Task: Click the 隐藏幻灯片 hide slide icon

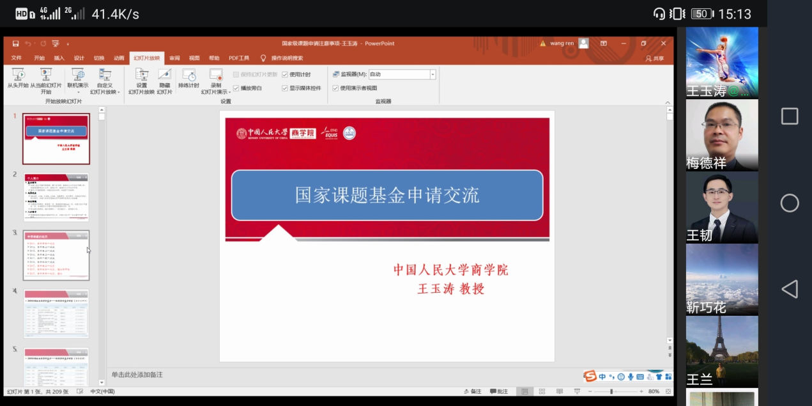Action: coord(165,75)
